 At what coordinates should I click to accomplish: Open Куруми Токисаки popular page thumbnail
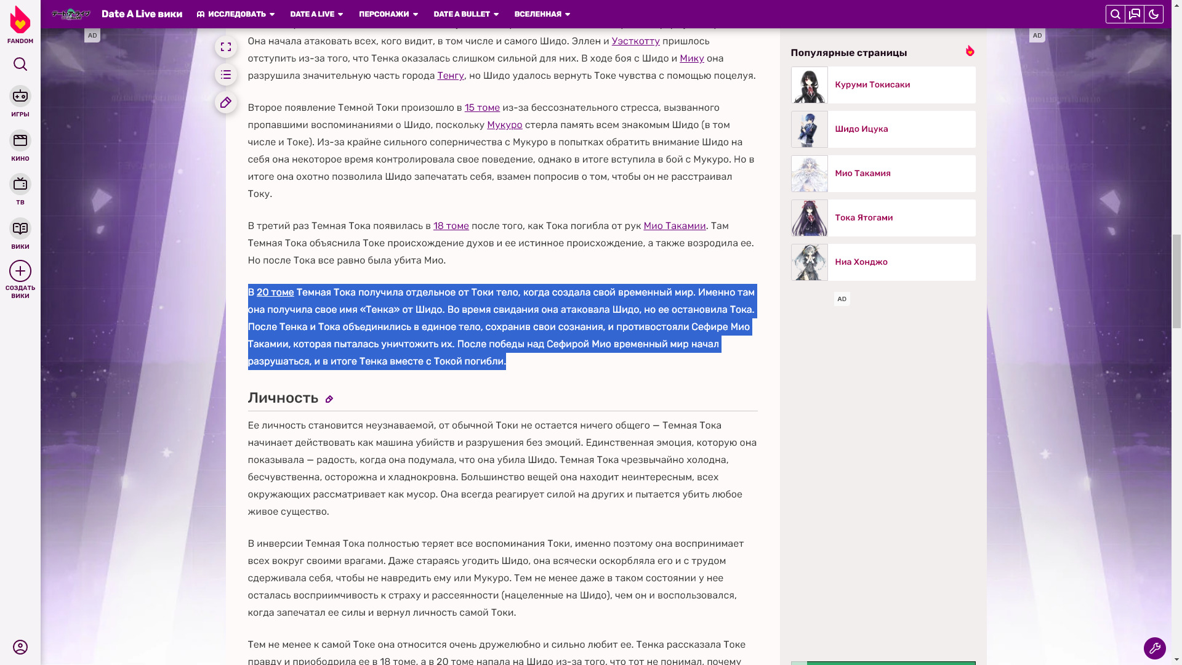(x=810, y=85)
